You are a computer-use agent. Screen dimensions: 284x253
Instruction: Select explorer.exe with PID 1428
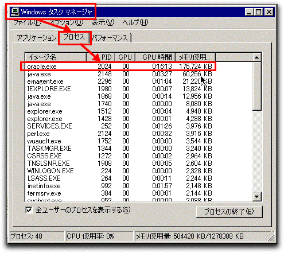click(119, 119)
